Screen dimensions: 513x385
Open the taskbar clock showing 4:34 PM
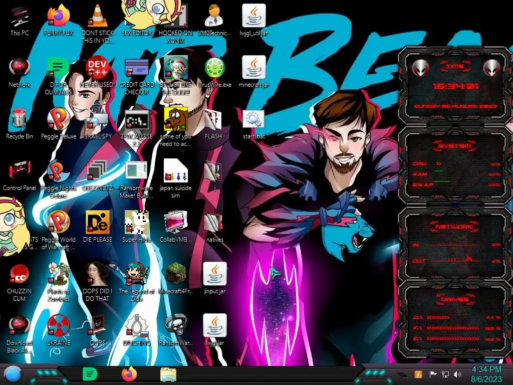pyautogui.click(x=486, y=374)
